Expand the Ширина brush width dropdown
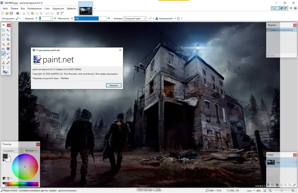This screenshot has width=298, height=193. (46, 18)
